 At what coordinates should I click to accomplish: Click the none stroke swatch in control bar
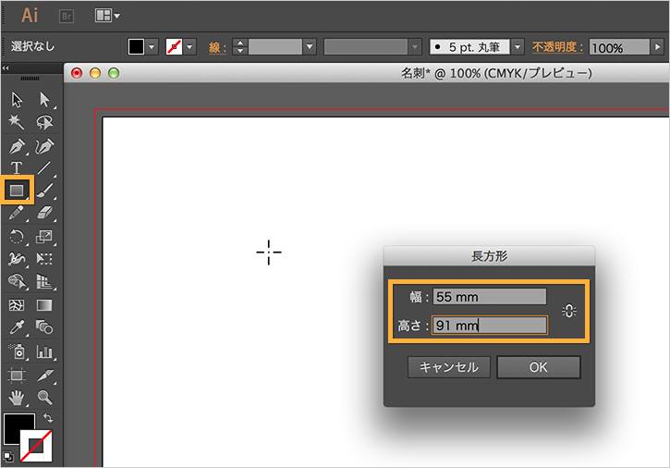click(174, 47)
